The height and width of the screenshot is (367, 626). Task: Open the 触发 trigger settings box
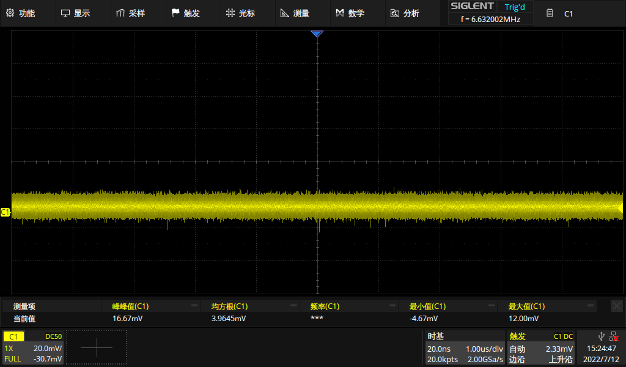coord(541,347)
